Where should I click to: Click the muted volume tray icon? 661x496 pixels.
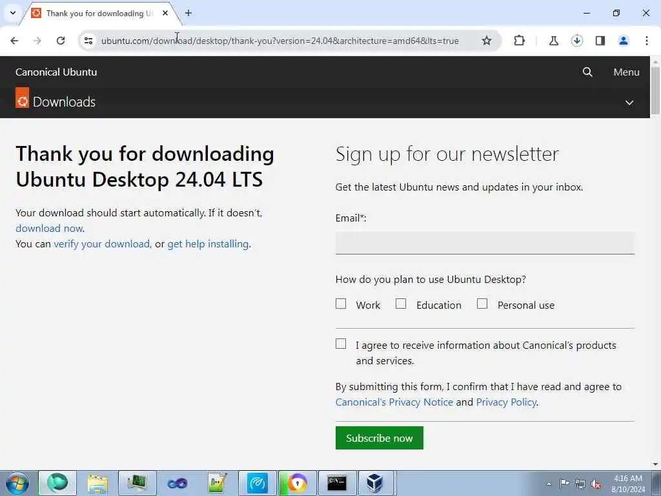[x=596, y=484]
